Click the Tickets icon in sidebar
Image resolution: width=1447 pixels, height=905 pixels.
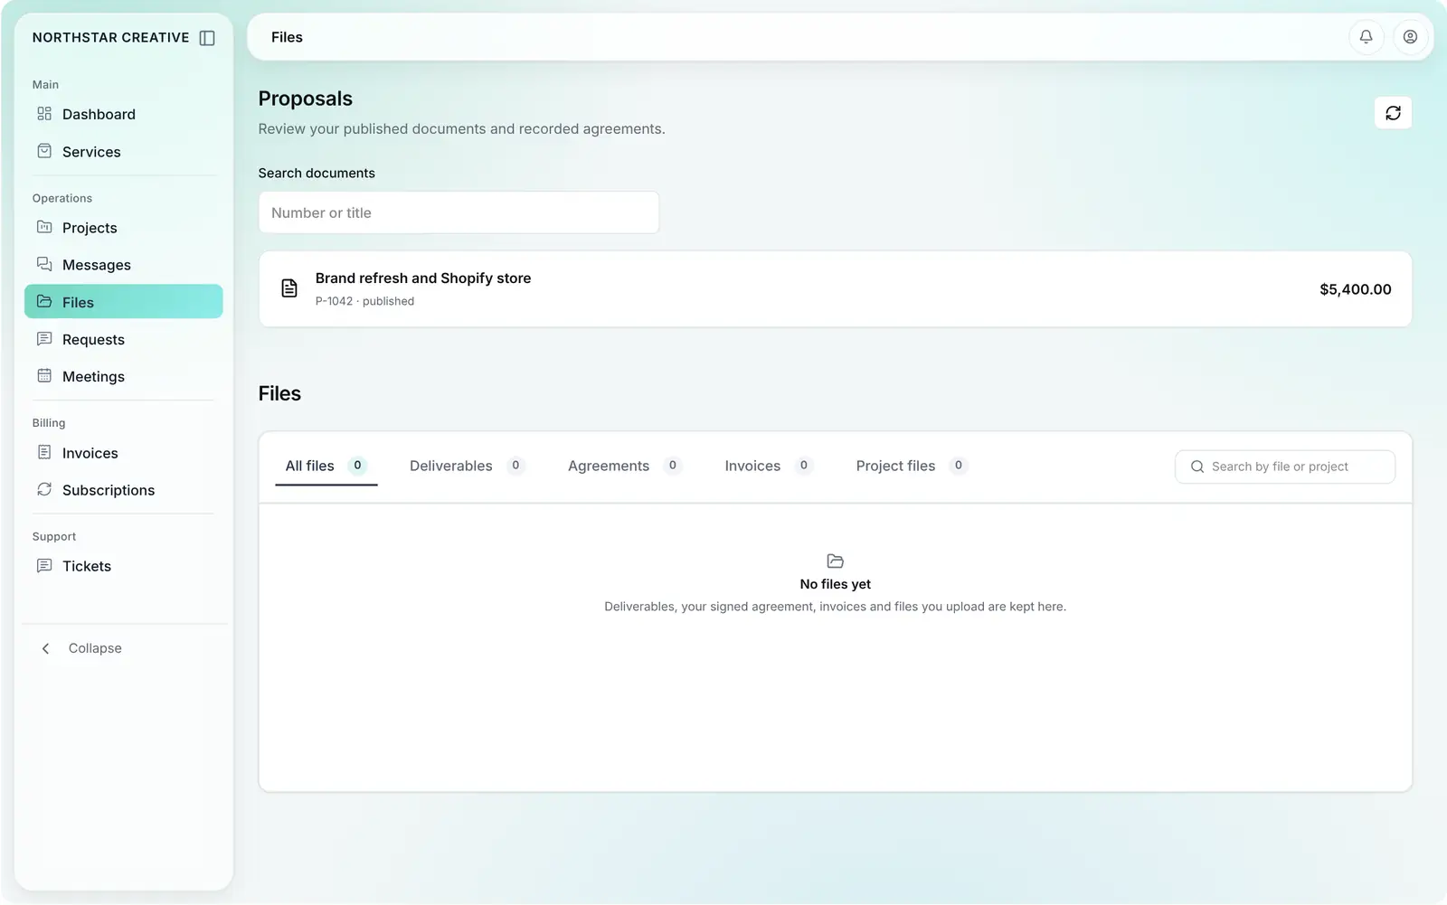click(x=44, y=565)
